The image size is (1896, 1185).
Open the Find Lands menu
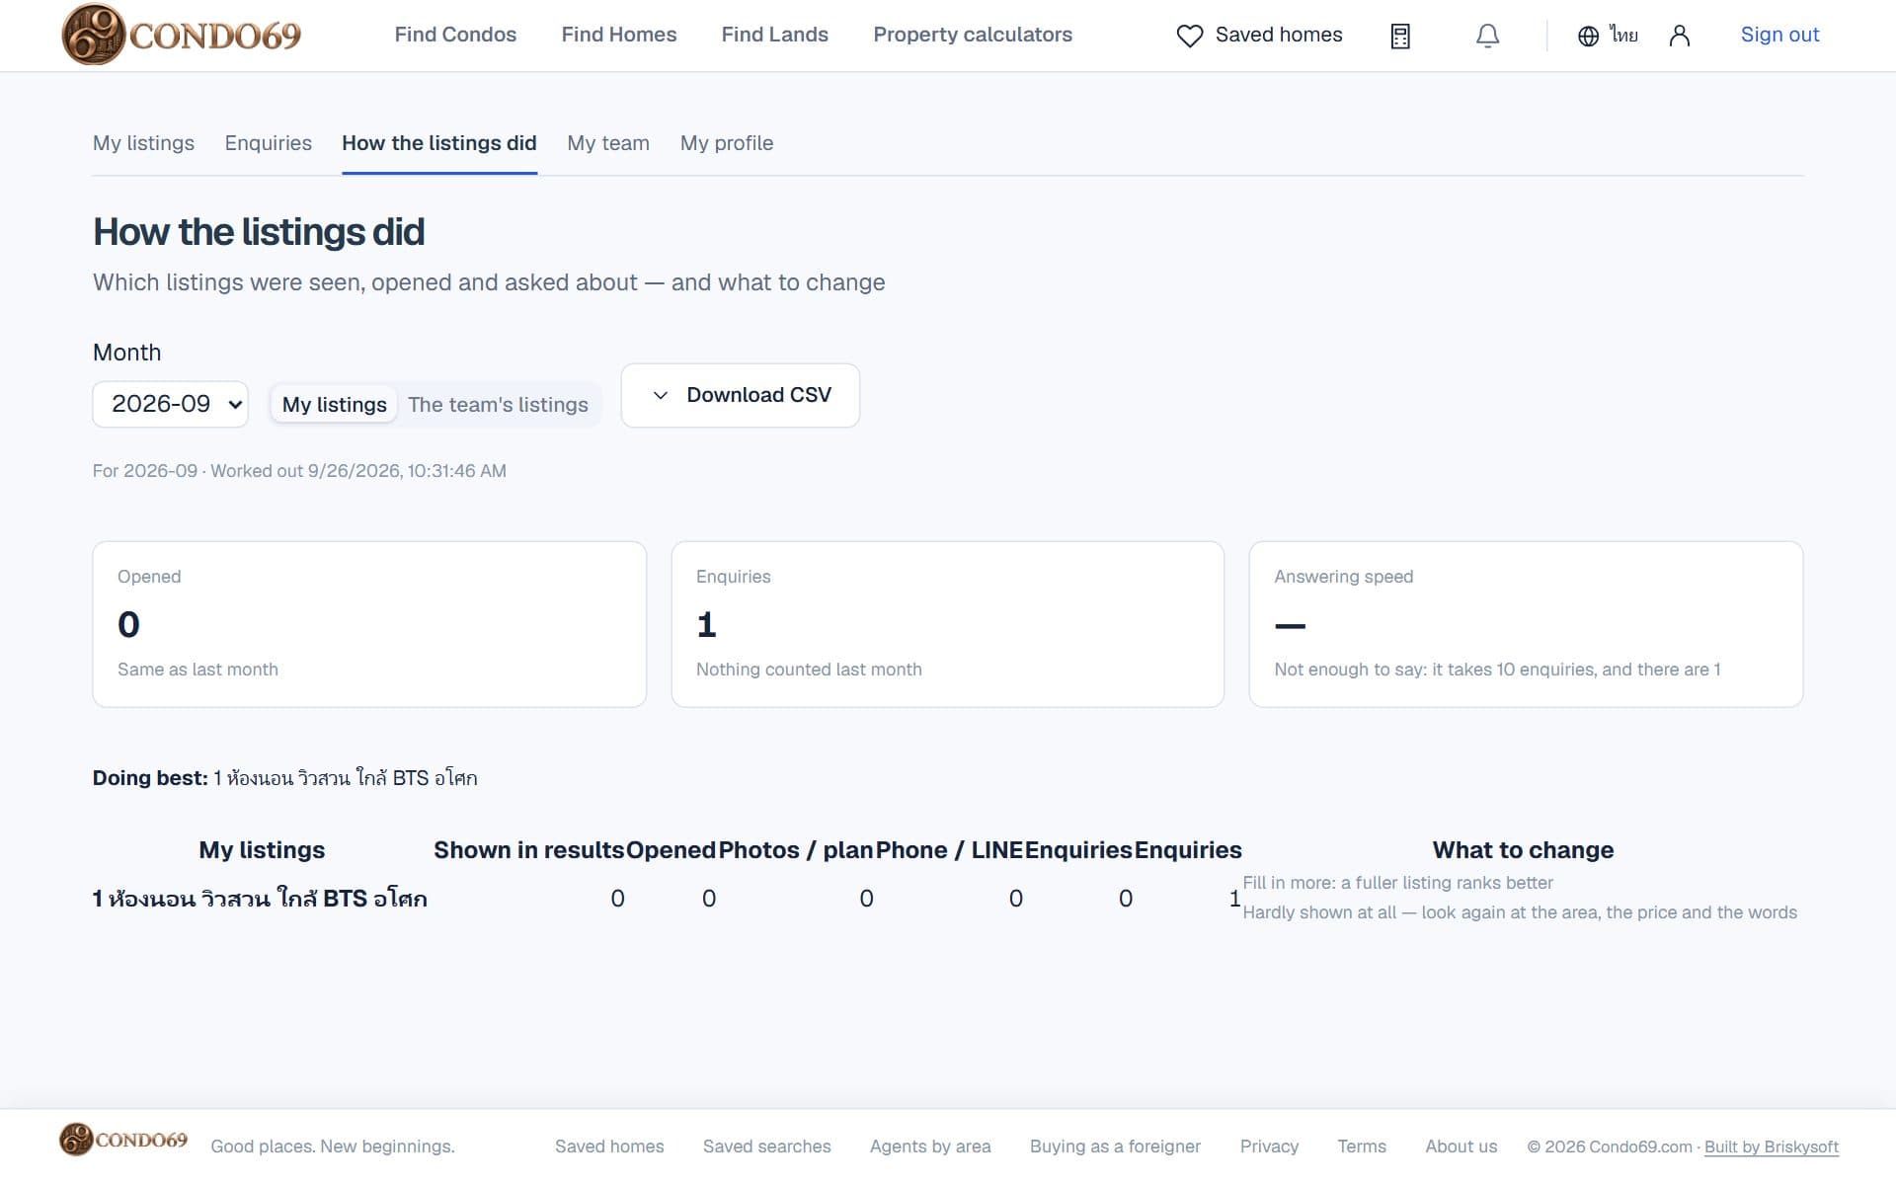pyautogui.click(x=775, y=35)
